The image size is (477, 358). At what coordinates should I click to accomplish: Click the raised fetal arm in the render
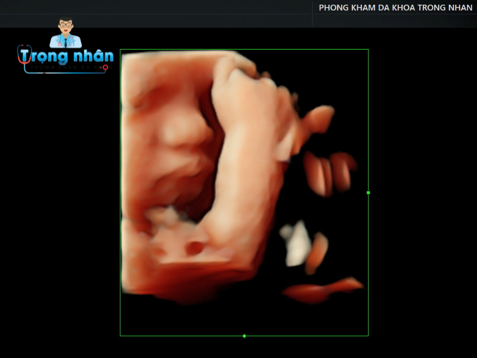(x=244, y=155)
